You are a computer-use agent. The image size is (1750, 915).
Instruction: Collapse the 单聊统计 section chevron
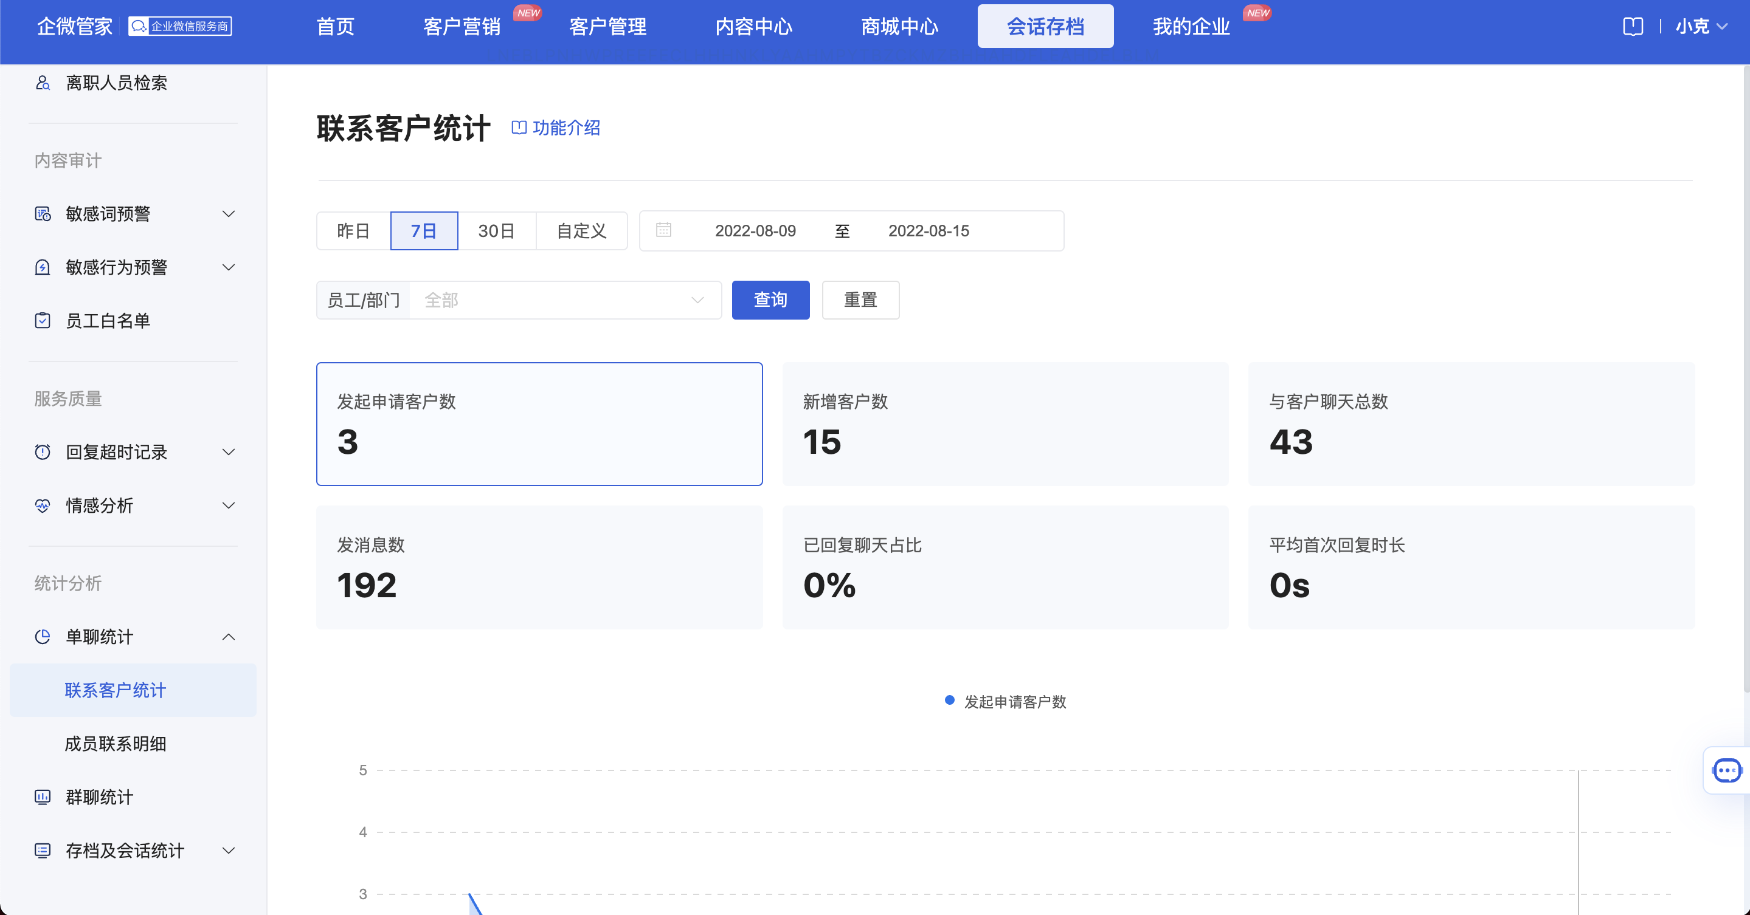pos(229,637)
